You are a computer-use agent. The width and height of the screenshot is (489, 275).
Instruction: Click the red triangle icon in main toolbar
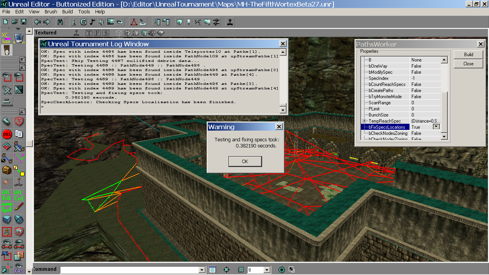pyautogui.click(x=133, y=22)
